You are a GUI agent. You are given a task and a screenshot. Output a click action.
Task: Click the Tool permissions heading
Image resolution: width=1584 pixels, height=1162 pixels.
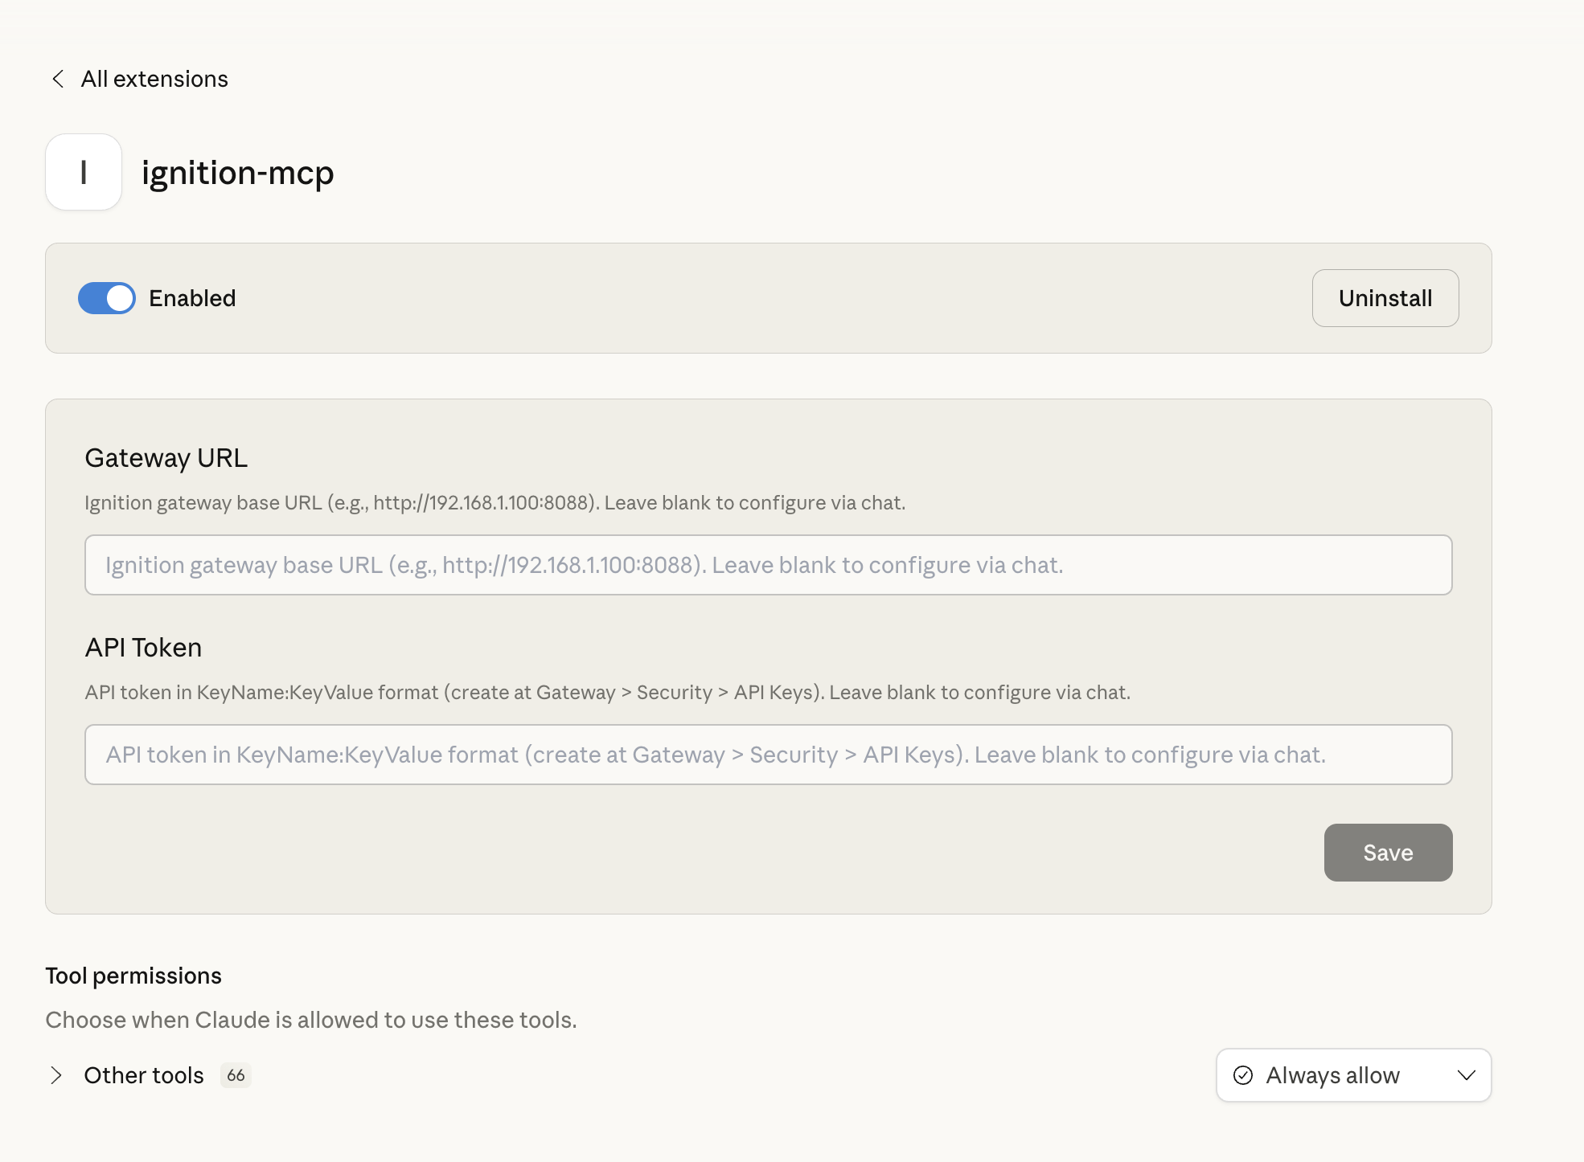(x=133, y=976)
